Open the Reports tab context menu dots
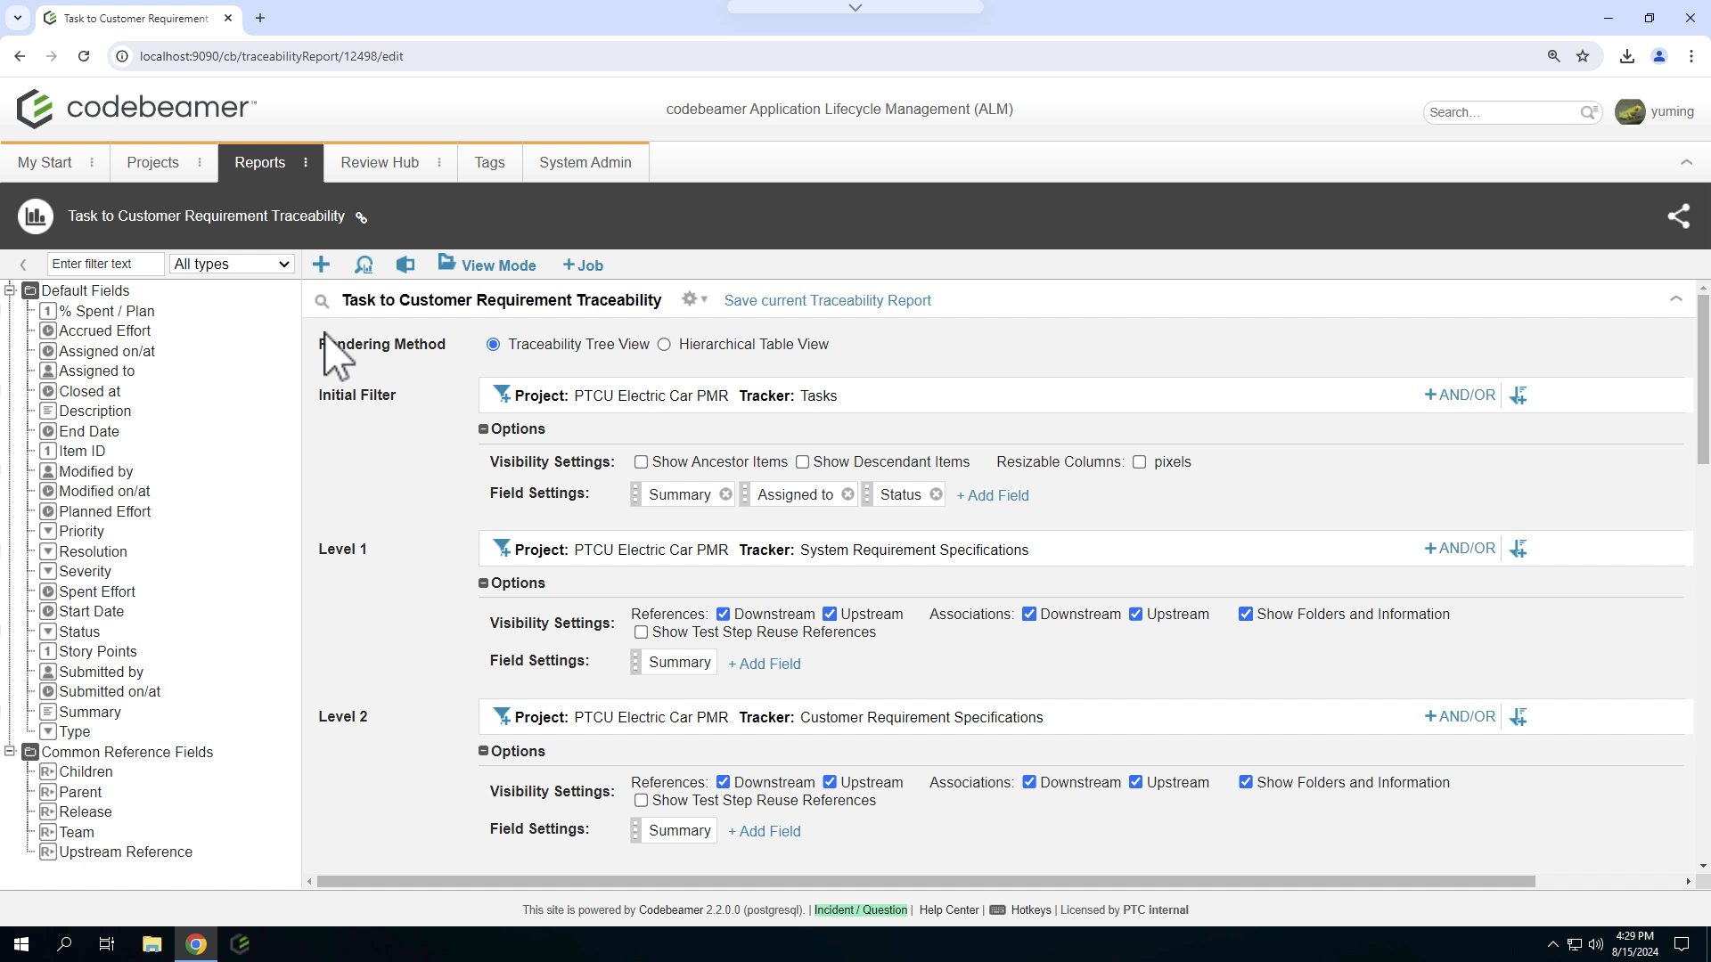This screenshot has height=962, width=1711. [306, 163]
